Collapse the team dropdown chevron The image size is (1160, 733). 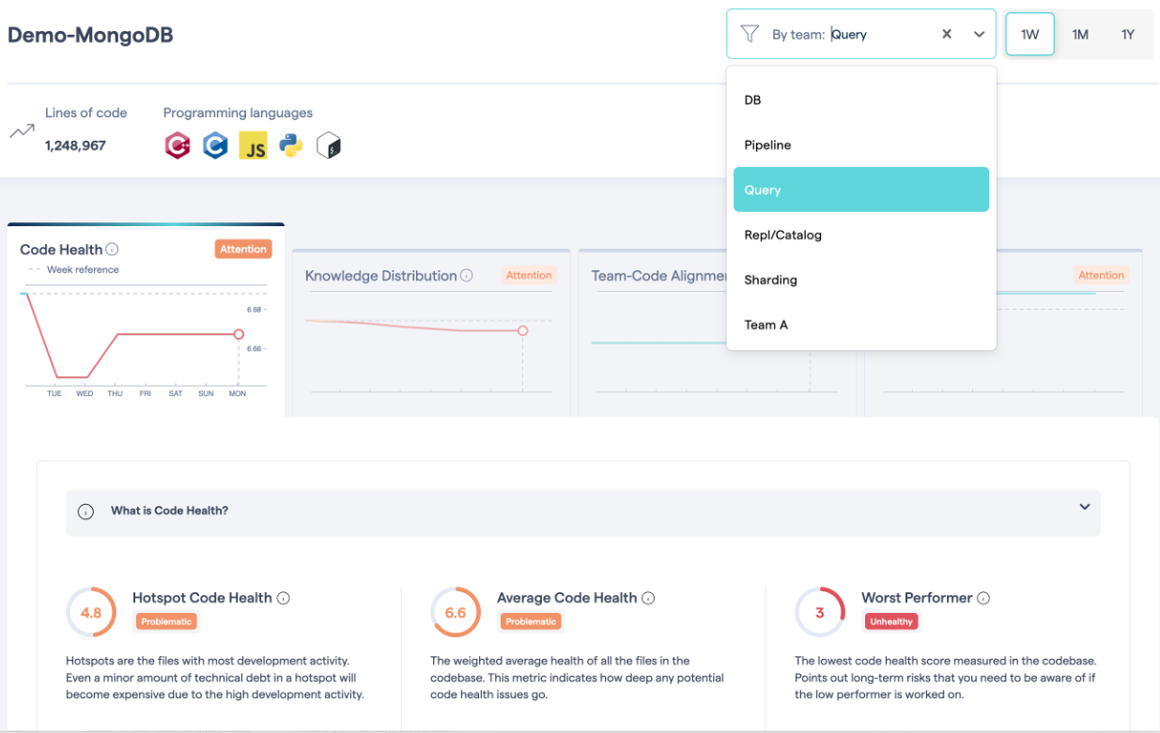pyautogui.click(x=979, y=34)
